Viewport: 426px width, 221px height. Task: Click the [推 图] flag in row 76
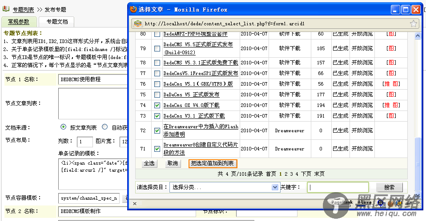pyautogui.click(x=391, y=84)
